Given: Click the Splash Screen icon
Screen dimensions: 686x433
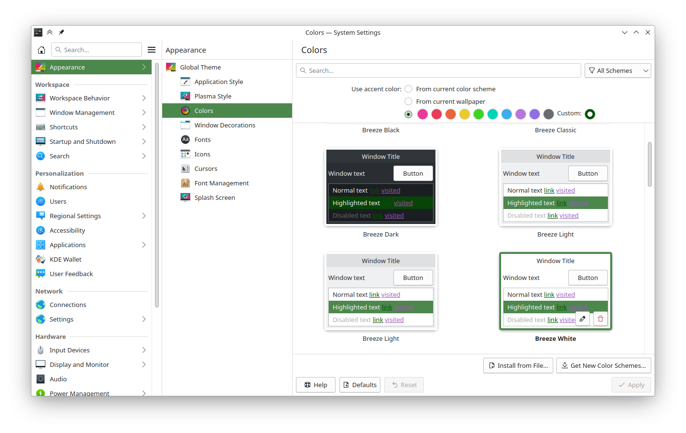Looking at the screenshot, I should click(x=185, y=197).
